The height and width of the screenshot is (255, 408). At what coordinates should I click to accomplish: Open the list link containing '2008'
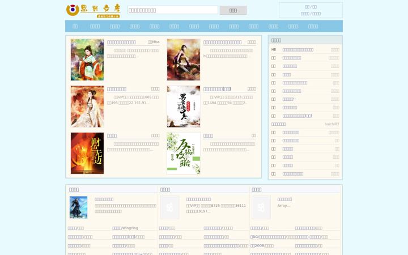[x=262, y=246]
